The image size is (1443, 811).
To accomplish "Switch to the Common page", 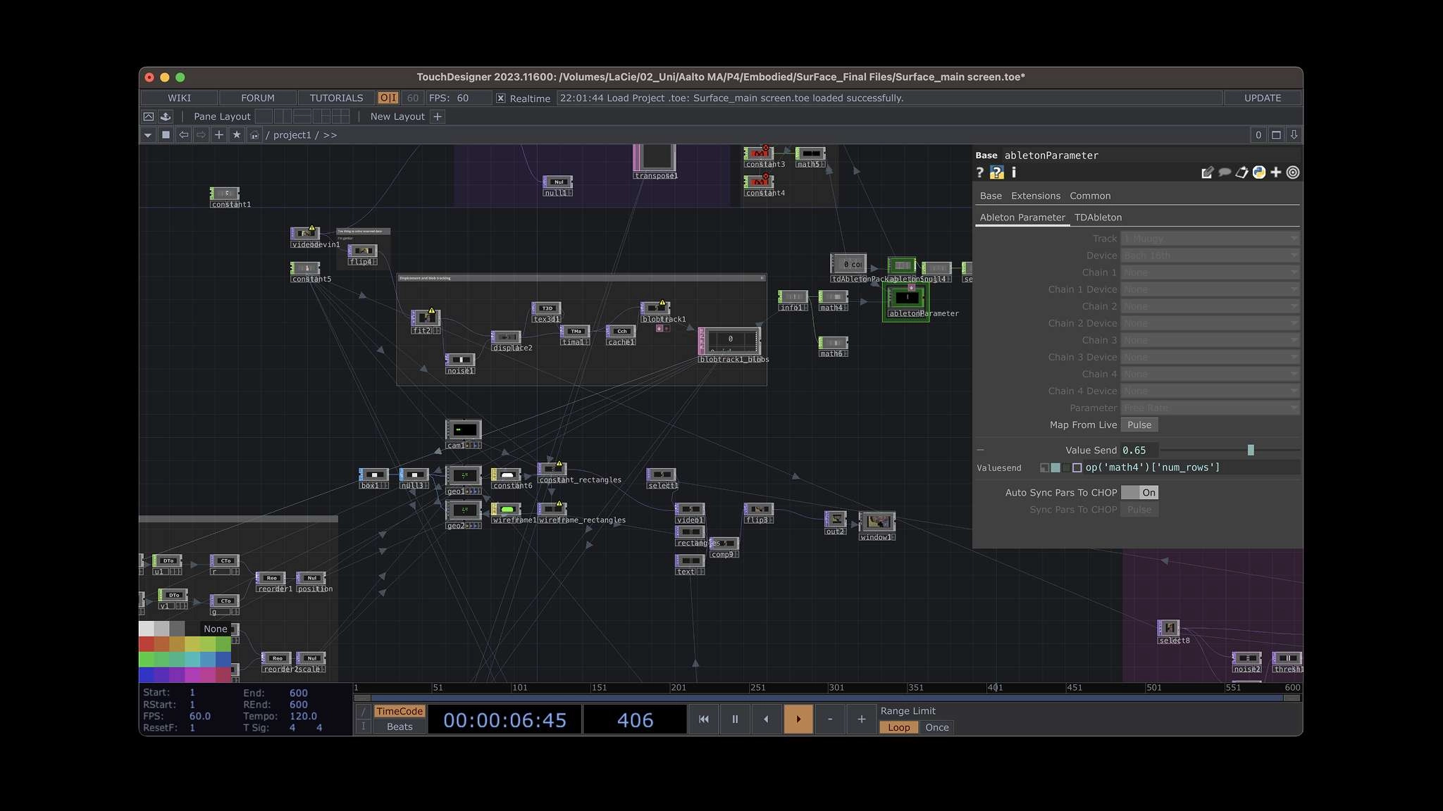I will (1089, 196).
